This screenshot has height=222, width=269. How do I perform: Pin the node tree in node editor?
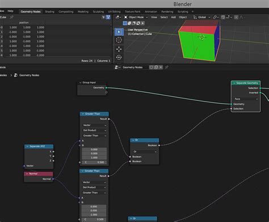[x=166, y=67]
